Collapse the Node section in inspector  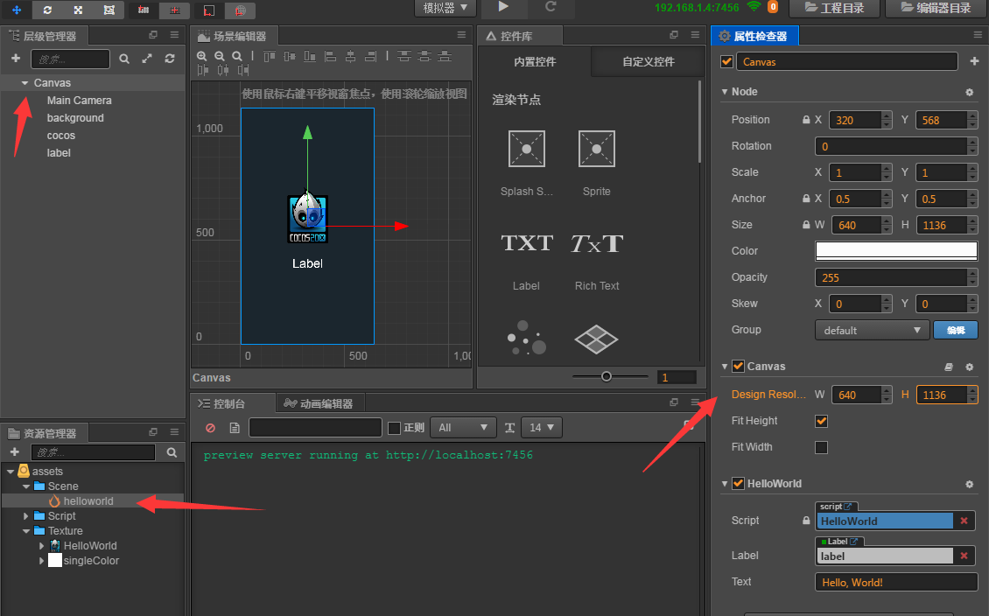coord(724,92)
